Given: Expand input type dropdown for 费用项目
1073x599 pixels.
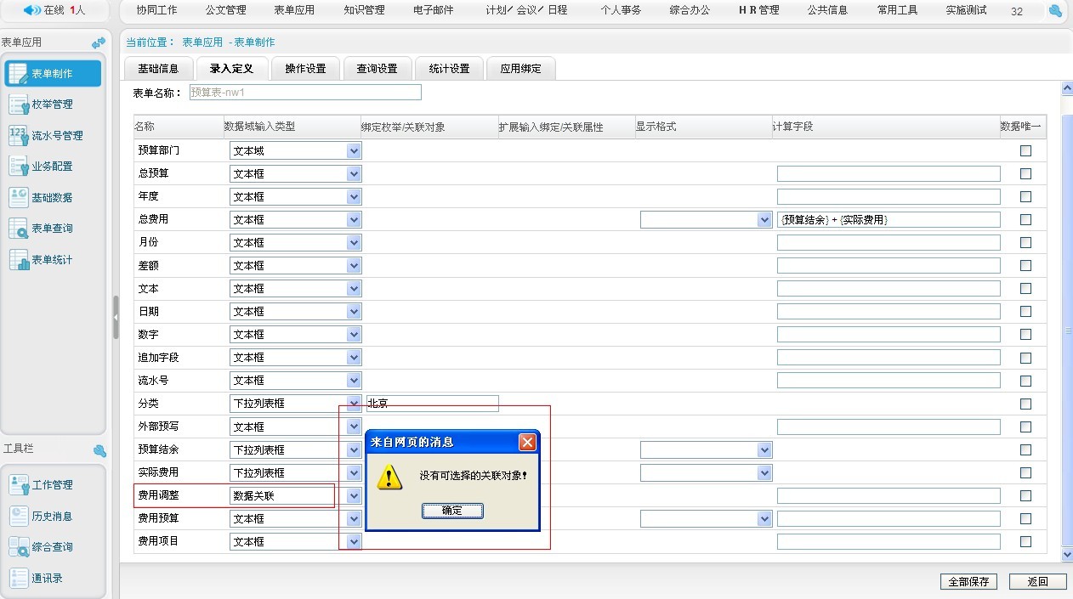Looking at the screenshot, I should coord(354,541).
